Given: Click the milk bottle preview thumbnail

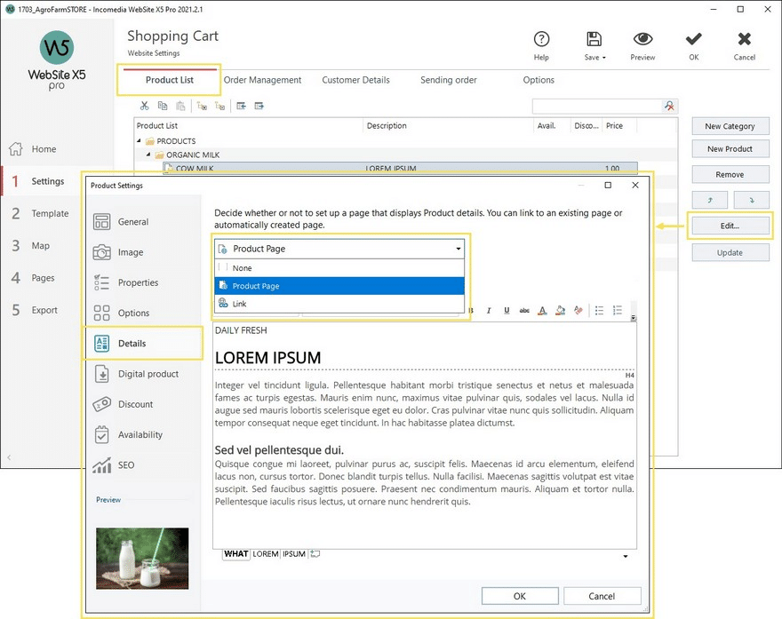Looking at the screenshot, I should (142, 559).
